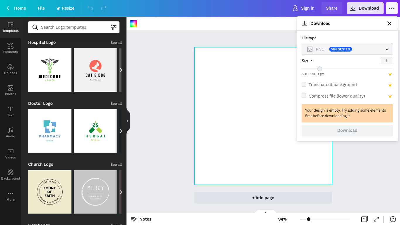The height and width of the screenshot is (225, 400).
Task: Click the undo arrow icon
Action: tap(90, 8)
